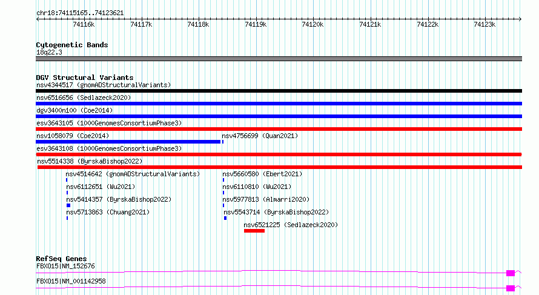This screenshot has width=539, height=295.
Task: Click the short red bar under nsv6521225
Action: (x=254, y=231)
